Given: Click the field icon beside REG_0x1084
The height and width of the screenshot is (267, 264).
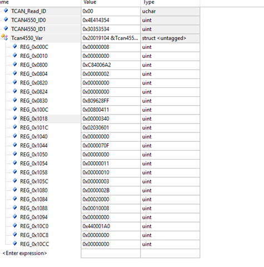Looking at the screenshot, I should pyautogui.click(x=15, y=199).
